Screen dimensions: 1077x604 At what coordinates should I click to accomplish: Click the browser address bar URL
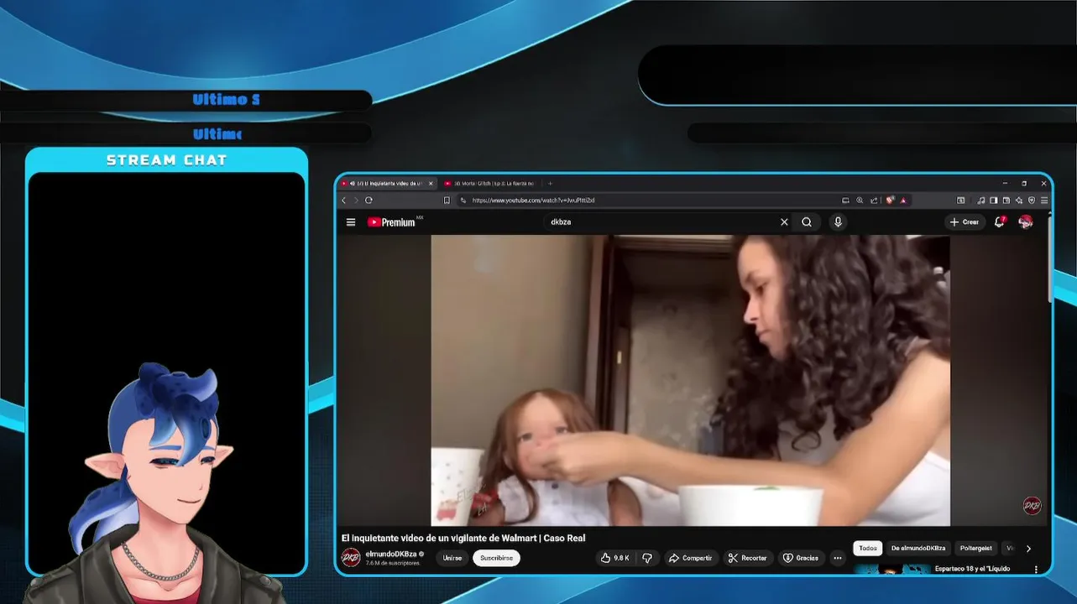pyautogui.click(x=533, y=200)
